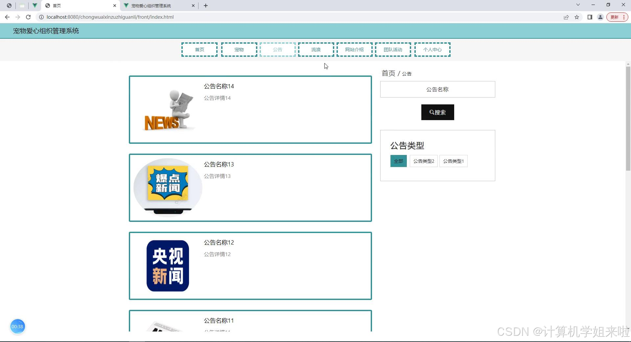Screen dimensions: 631x342
Task: Bookmark this page with the star icon
Action: click(577, 17)
